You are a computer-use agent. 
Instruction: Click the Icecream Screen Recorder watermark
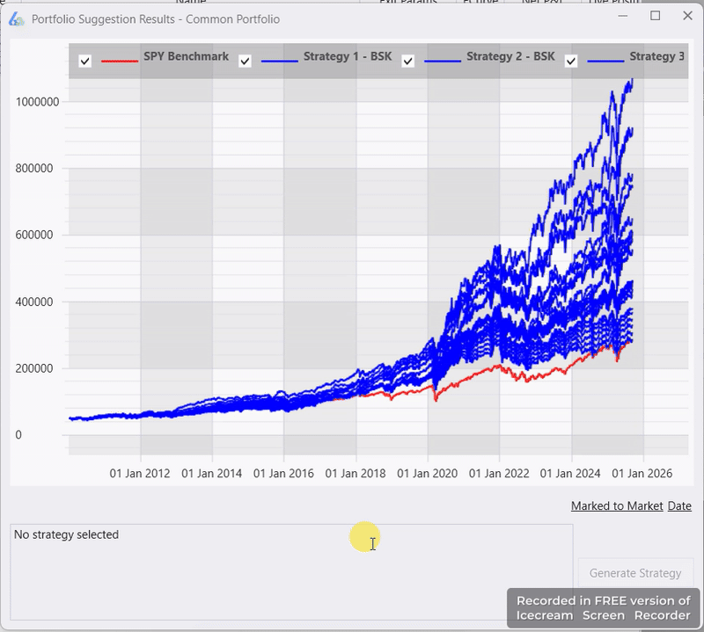click(x=604, y=607)
